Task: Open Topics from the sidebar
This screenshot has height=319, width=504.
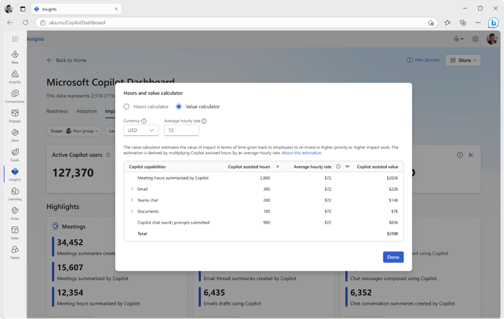Action: coord(15,252)
